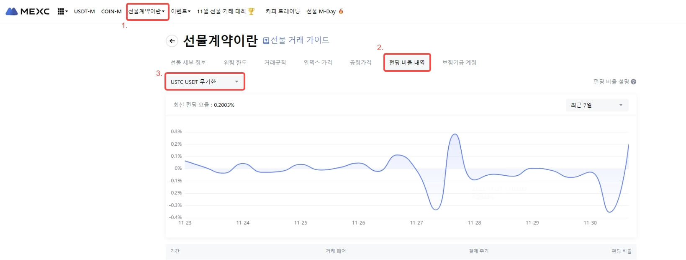Open the 카피 트레이딩 link
Screen dimensions: 686x260
pyautogui.click(x=283, y=11)
